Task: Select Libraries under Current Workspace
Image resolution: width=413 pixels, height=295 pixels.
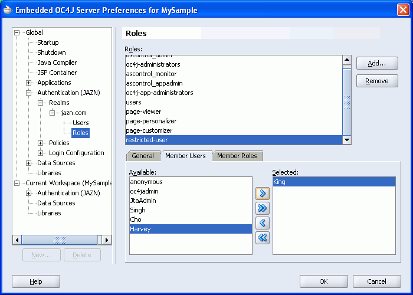Action: (x=49, y=213)
